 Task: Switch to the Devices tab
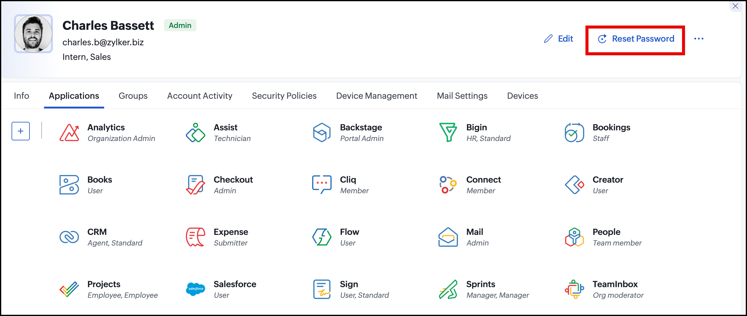click(523, 96)
